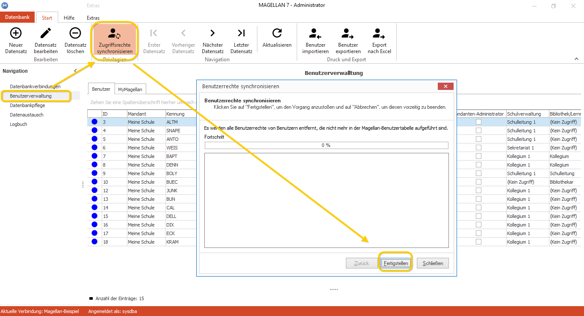Collapse the Navigation panel chevron
584x316 pixels.
[x=76, y=71]
